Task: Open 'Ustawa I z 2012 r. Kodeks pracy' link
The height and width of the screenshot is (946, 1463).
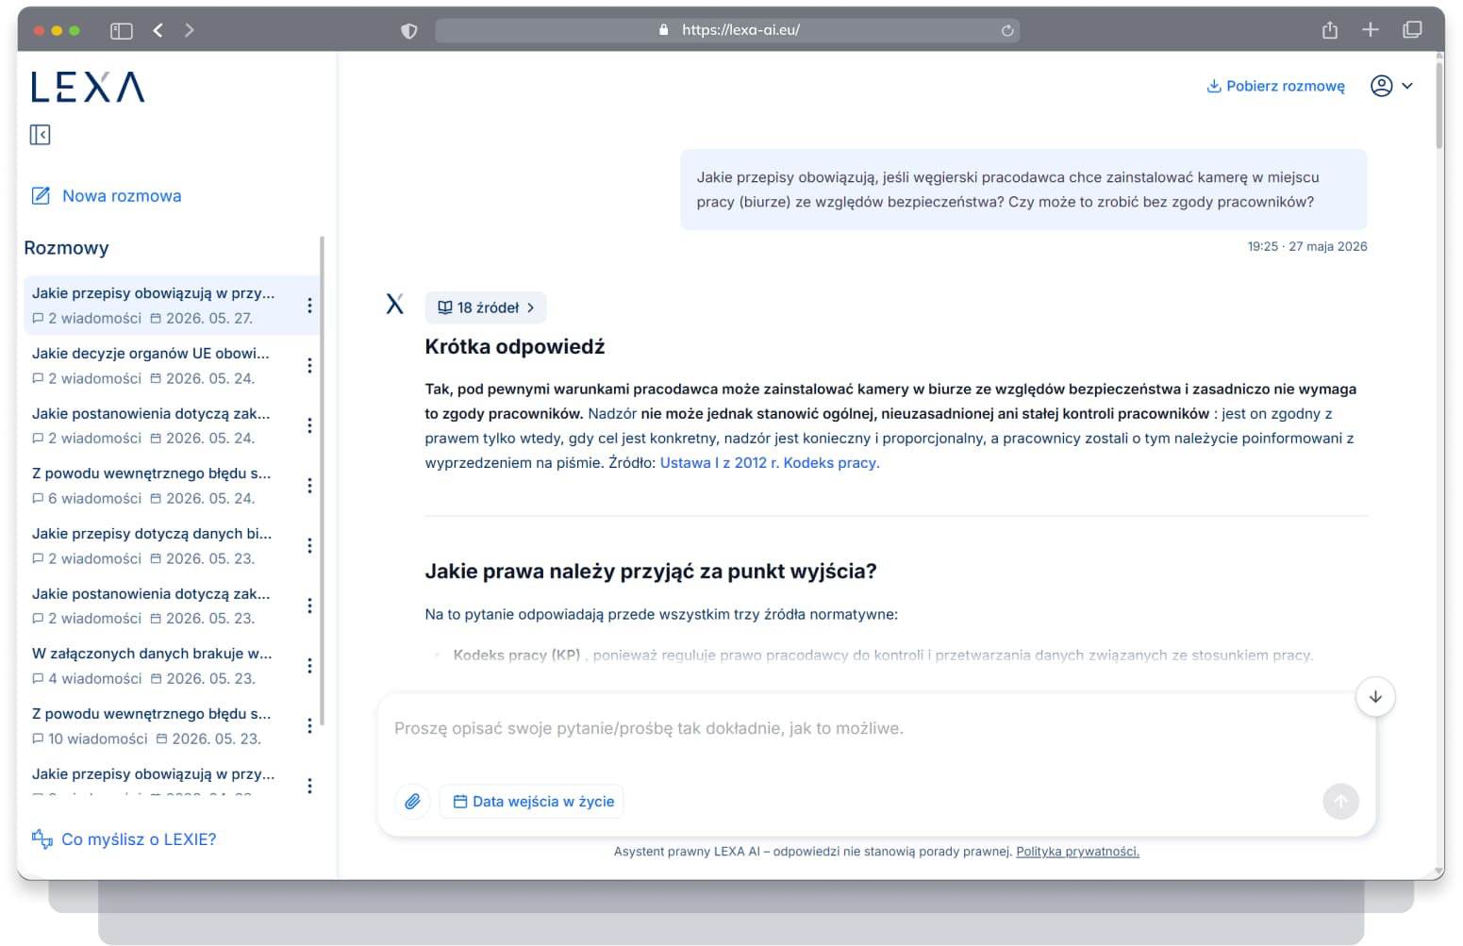Action: pyautogui.click(x=770, y=463)
